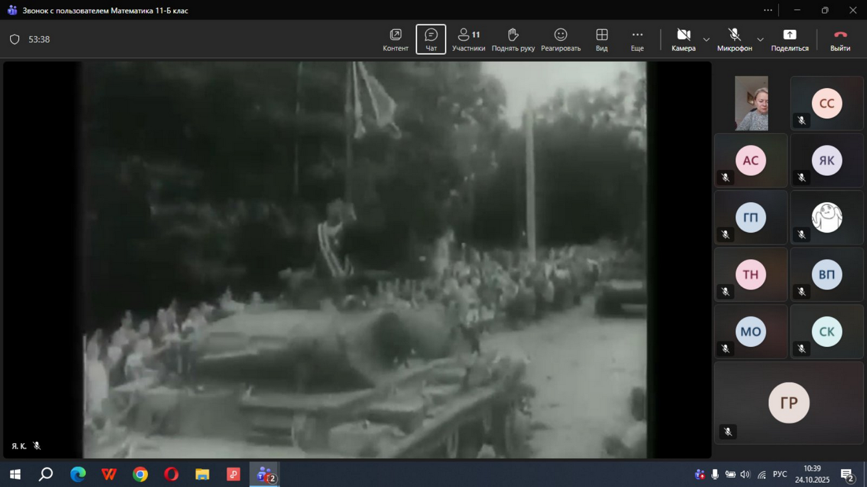Show the Участники list
Image resolution: width=867 pixels, height=487 pixels.
click(468, 40)
